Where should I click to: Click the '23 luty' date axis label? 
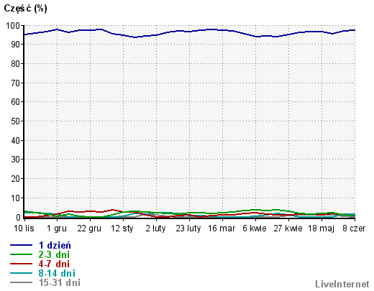click(x=188, y=228)
